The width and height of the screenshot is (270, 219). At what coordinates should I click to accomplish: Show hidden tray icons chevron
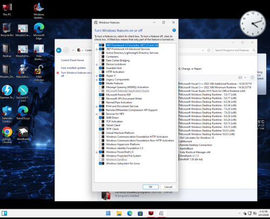click(x=239, y=214)
